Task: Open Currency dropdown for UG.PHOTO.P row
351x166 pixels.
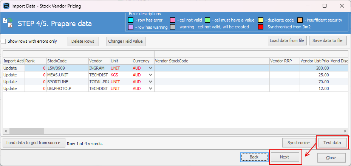Action: (151, 88)
